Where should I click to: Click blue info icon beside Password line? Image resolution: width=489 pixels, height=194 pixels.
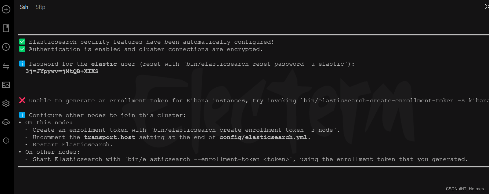22,64
